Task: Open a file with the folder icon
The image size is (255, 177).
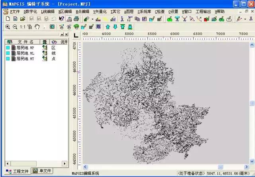Action: [23, 19]
